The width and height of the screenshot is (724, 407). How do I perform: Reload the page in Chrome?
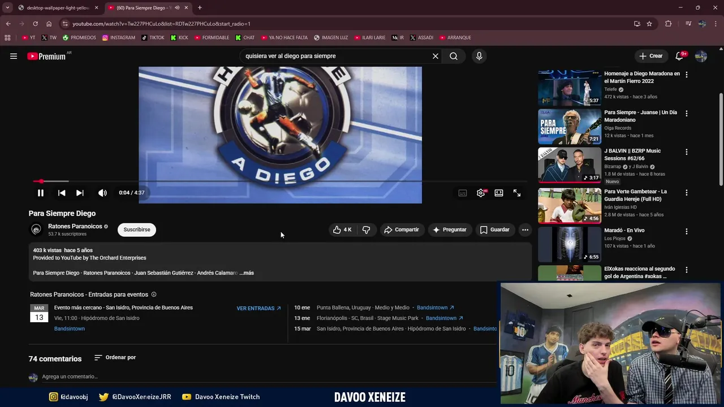(x=35, y=24)
